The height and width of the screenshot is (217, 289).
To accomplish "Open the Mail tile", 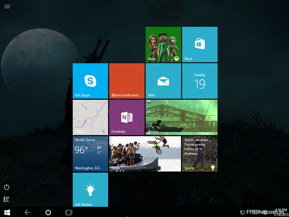I will (x=163, y=81).
